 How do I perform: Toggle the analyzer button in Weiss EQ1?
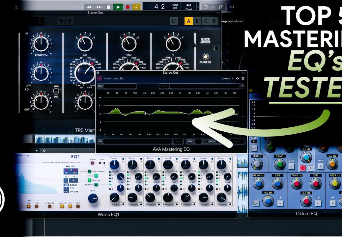(x=89, y=180)
